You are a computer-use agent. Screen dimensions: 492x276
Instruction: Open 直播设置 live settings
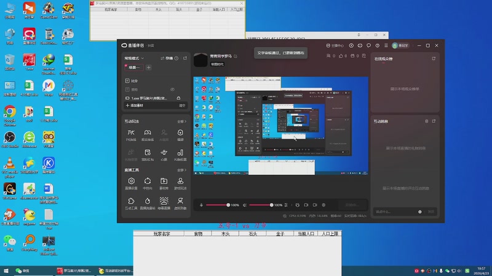pos(131,183)
